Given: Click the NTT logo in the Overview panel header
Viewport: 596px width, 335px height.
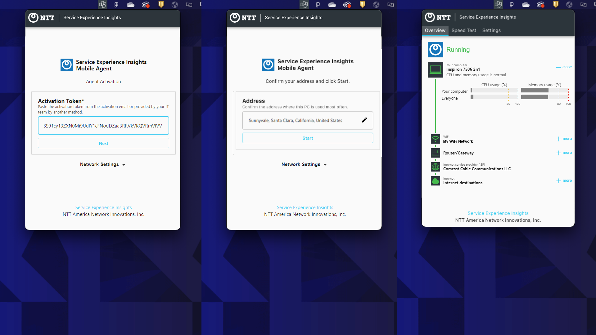Looking at the screenshot, I should 438,17.
